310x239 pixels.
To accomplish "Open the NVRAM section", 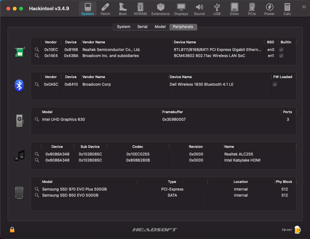I will point(140,9).
